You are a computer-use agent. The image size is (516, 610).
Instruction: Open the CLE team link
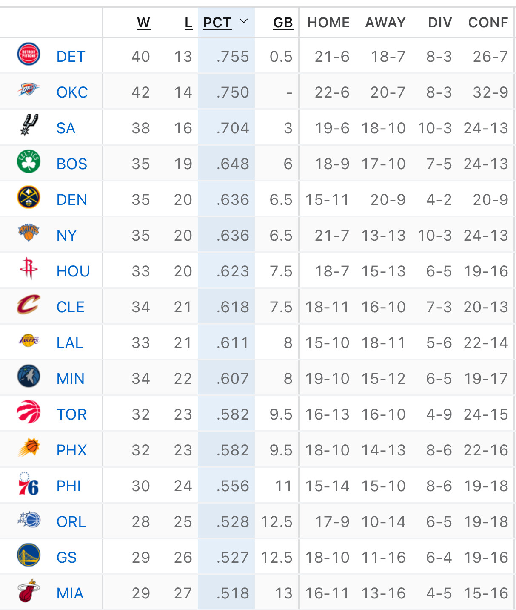[70, 307]
